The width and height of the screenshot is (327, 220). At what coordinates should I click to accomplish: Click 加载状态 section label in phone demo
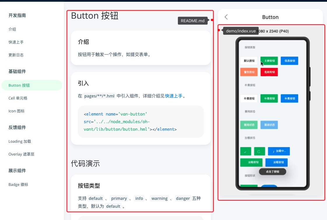(x=250, y=138)
